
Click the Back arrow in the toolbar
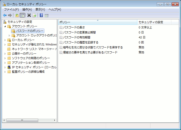(x=5, y=15)
